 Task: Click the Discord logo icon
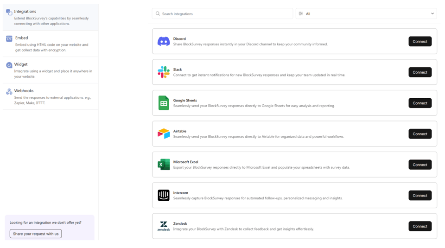164,41
